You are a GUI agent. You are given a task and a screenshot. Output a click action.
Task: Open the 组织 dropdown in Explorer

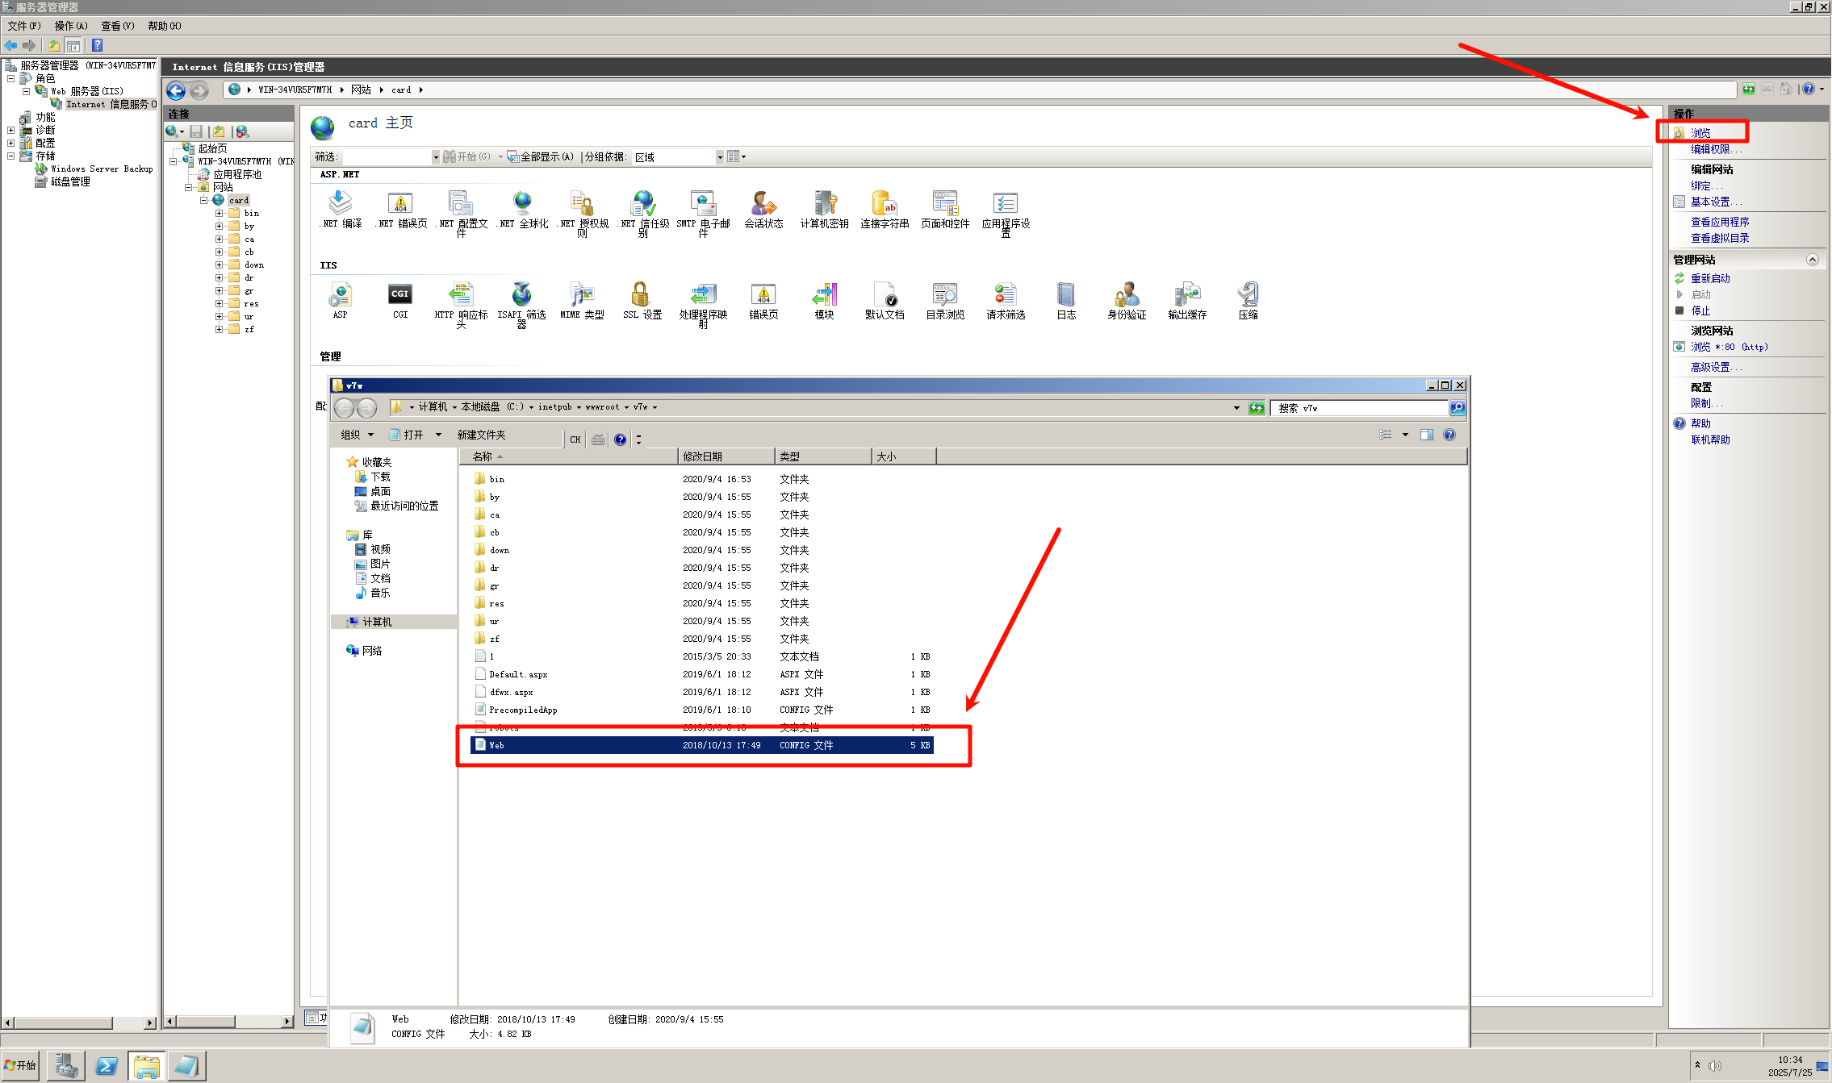[357, 435]
